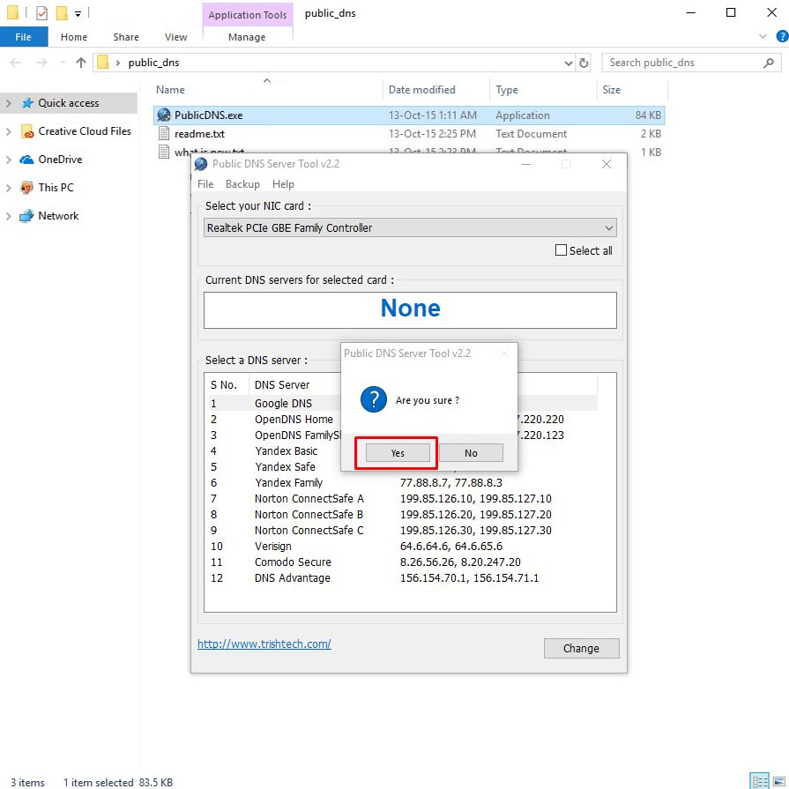Open the trishtech.com link
This screenshot has width=789, height=789.
tap(264, 644)
